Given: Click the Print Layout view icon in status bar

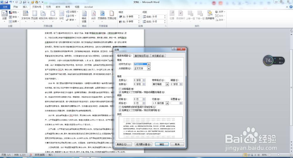Looking at the screenshot, I should pos(245,155).
